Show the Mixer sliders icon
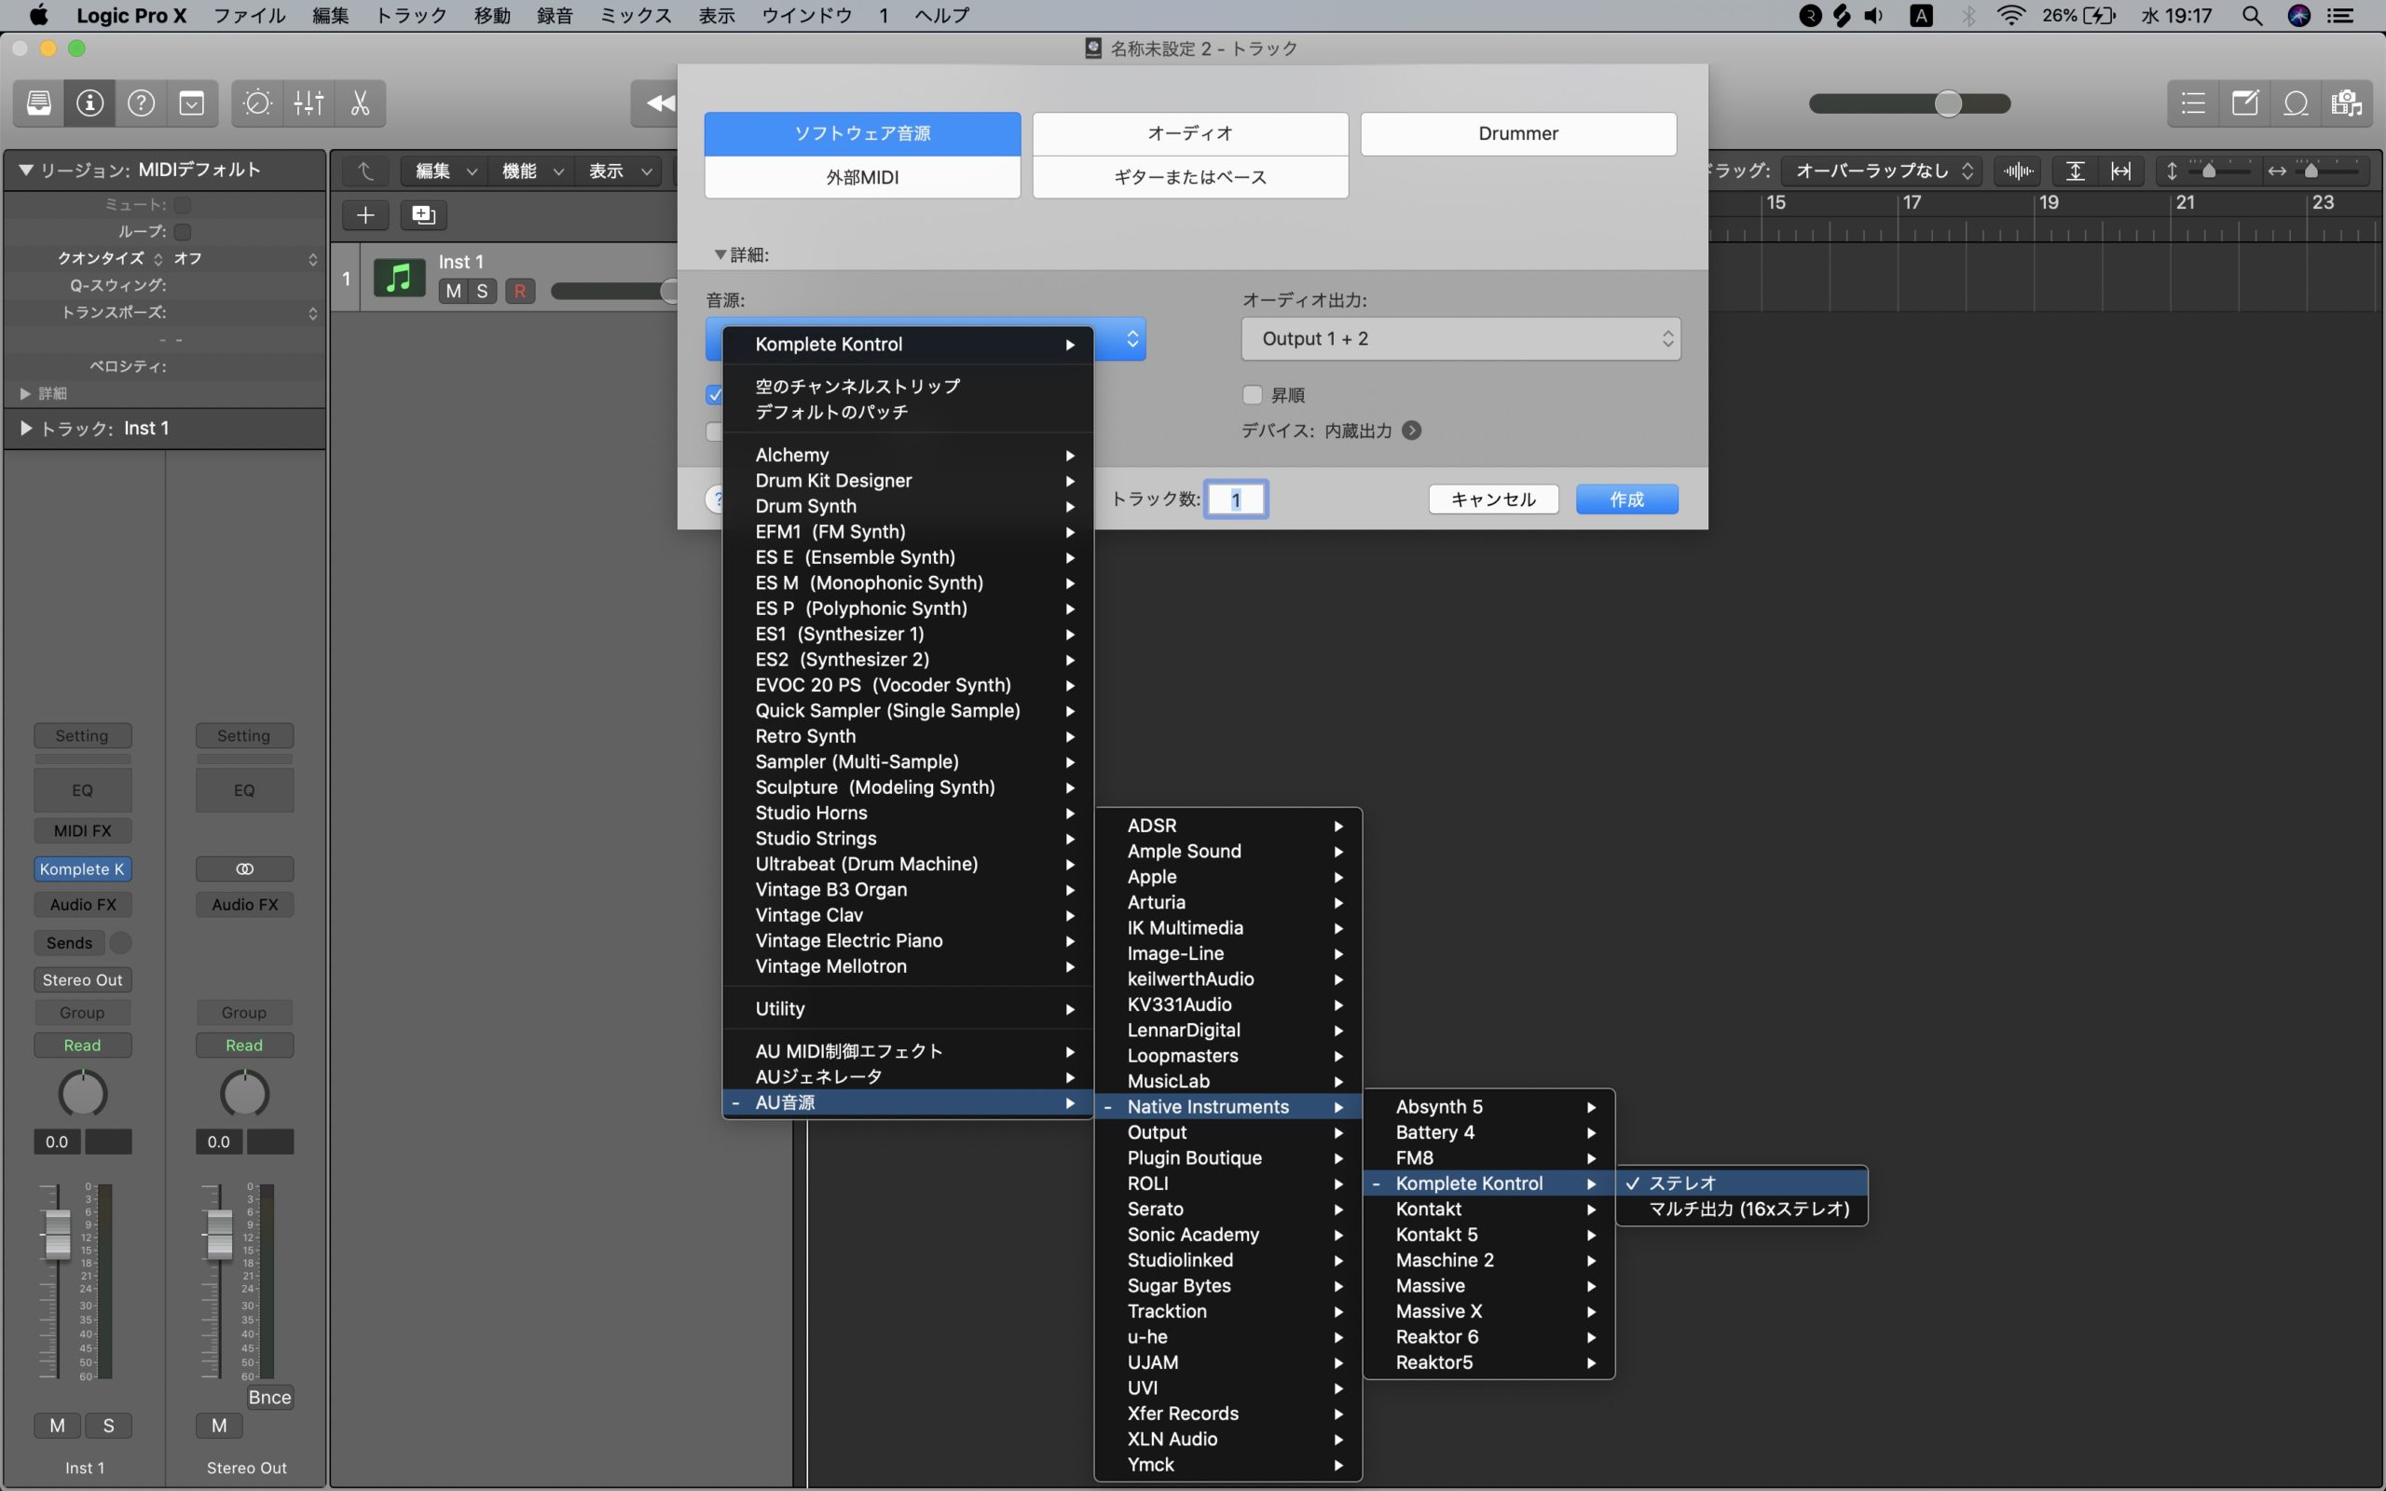2386x1491 pixels. (309, 103)
